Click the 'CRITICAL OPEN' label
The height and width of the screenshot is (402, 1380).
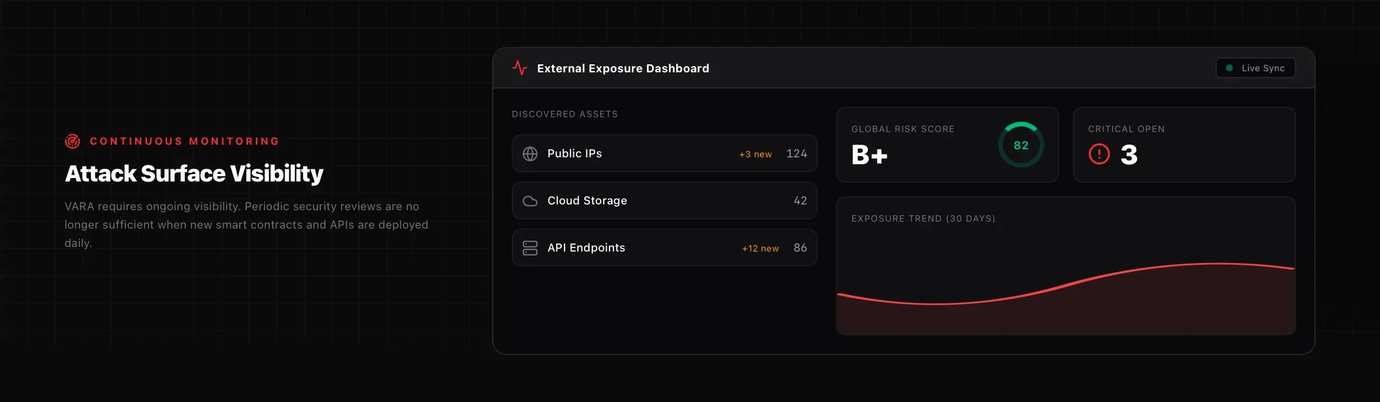1126,129
